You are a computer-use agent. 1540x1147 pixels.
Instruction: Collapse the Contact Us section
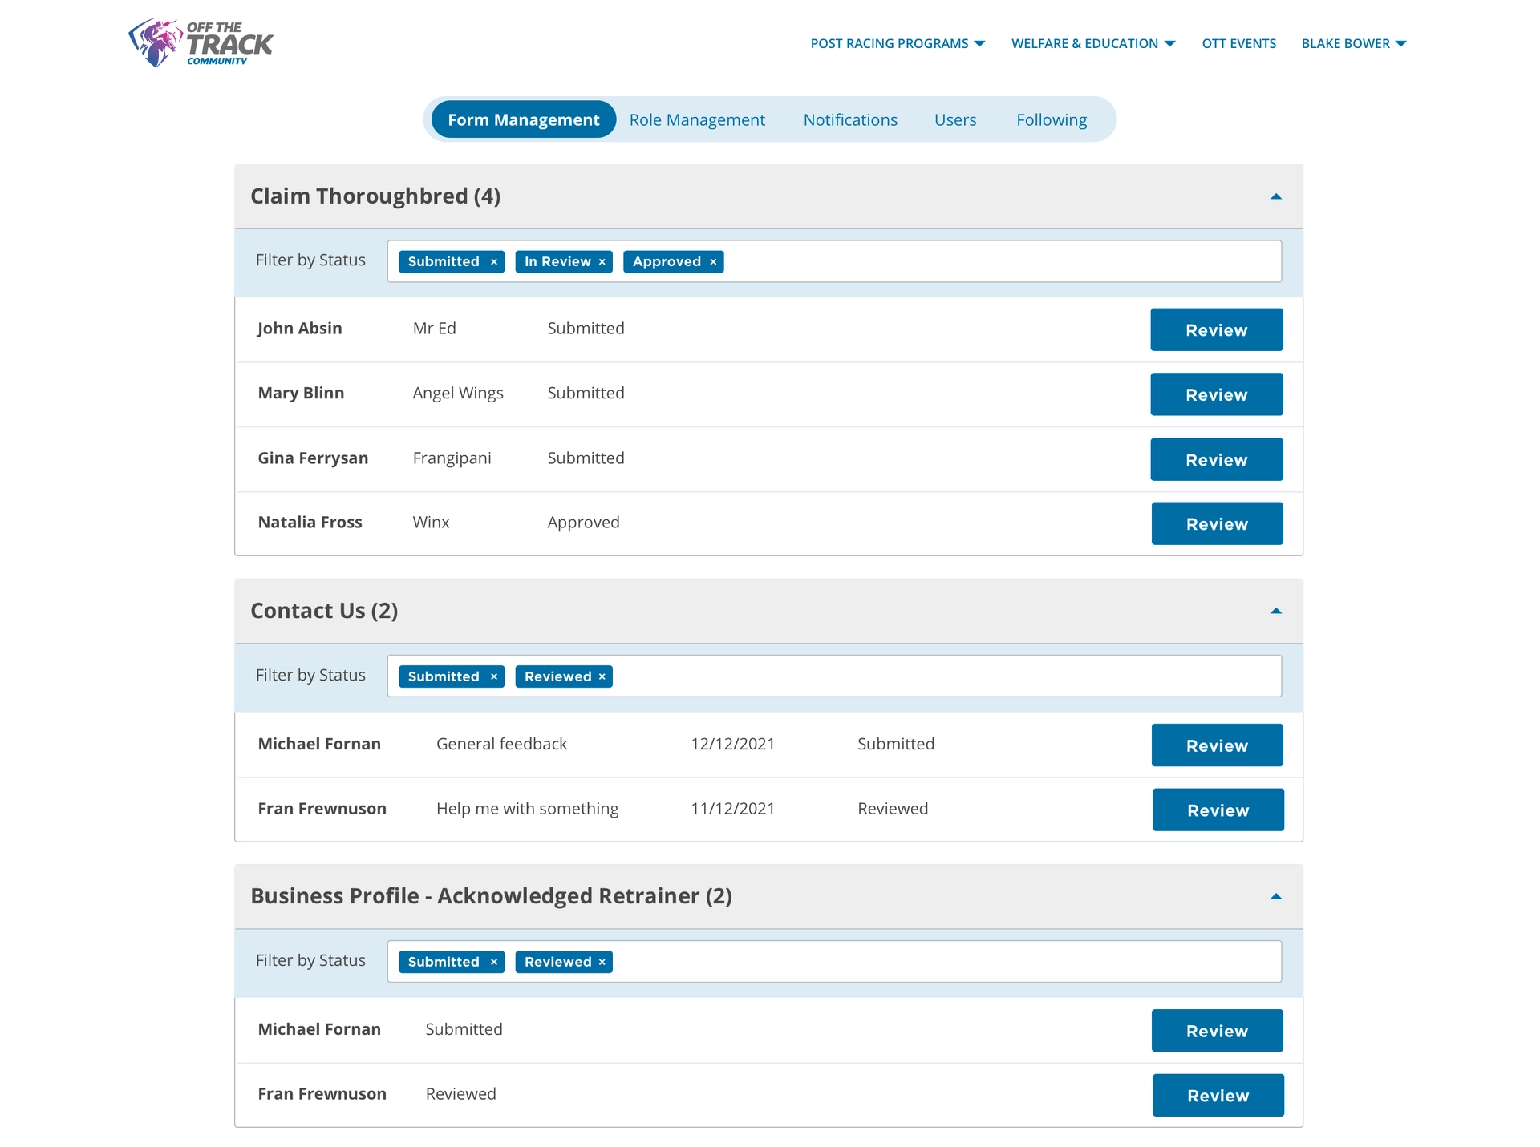(1276, 611)
